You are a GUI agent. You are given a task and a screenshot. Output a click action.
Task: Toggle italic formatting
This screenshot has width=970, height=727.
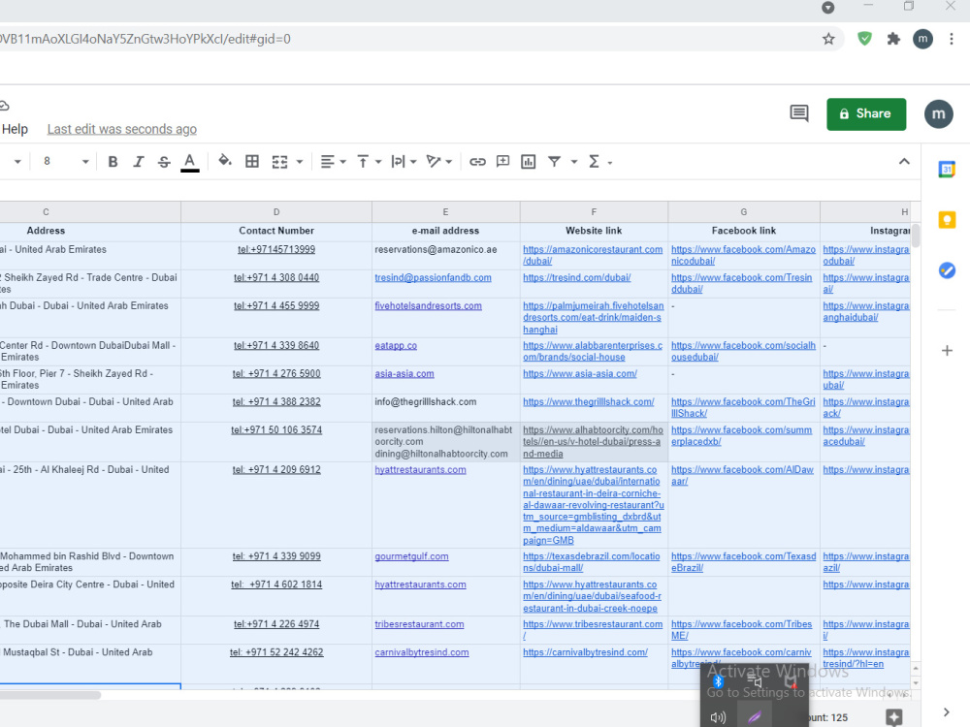click(138, 162)
